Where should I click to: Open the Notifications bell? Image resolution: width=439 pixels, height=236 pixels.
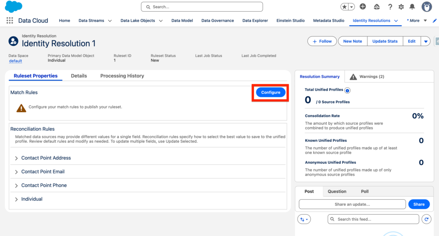point(412,7)
